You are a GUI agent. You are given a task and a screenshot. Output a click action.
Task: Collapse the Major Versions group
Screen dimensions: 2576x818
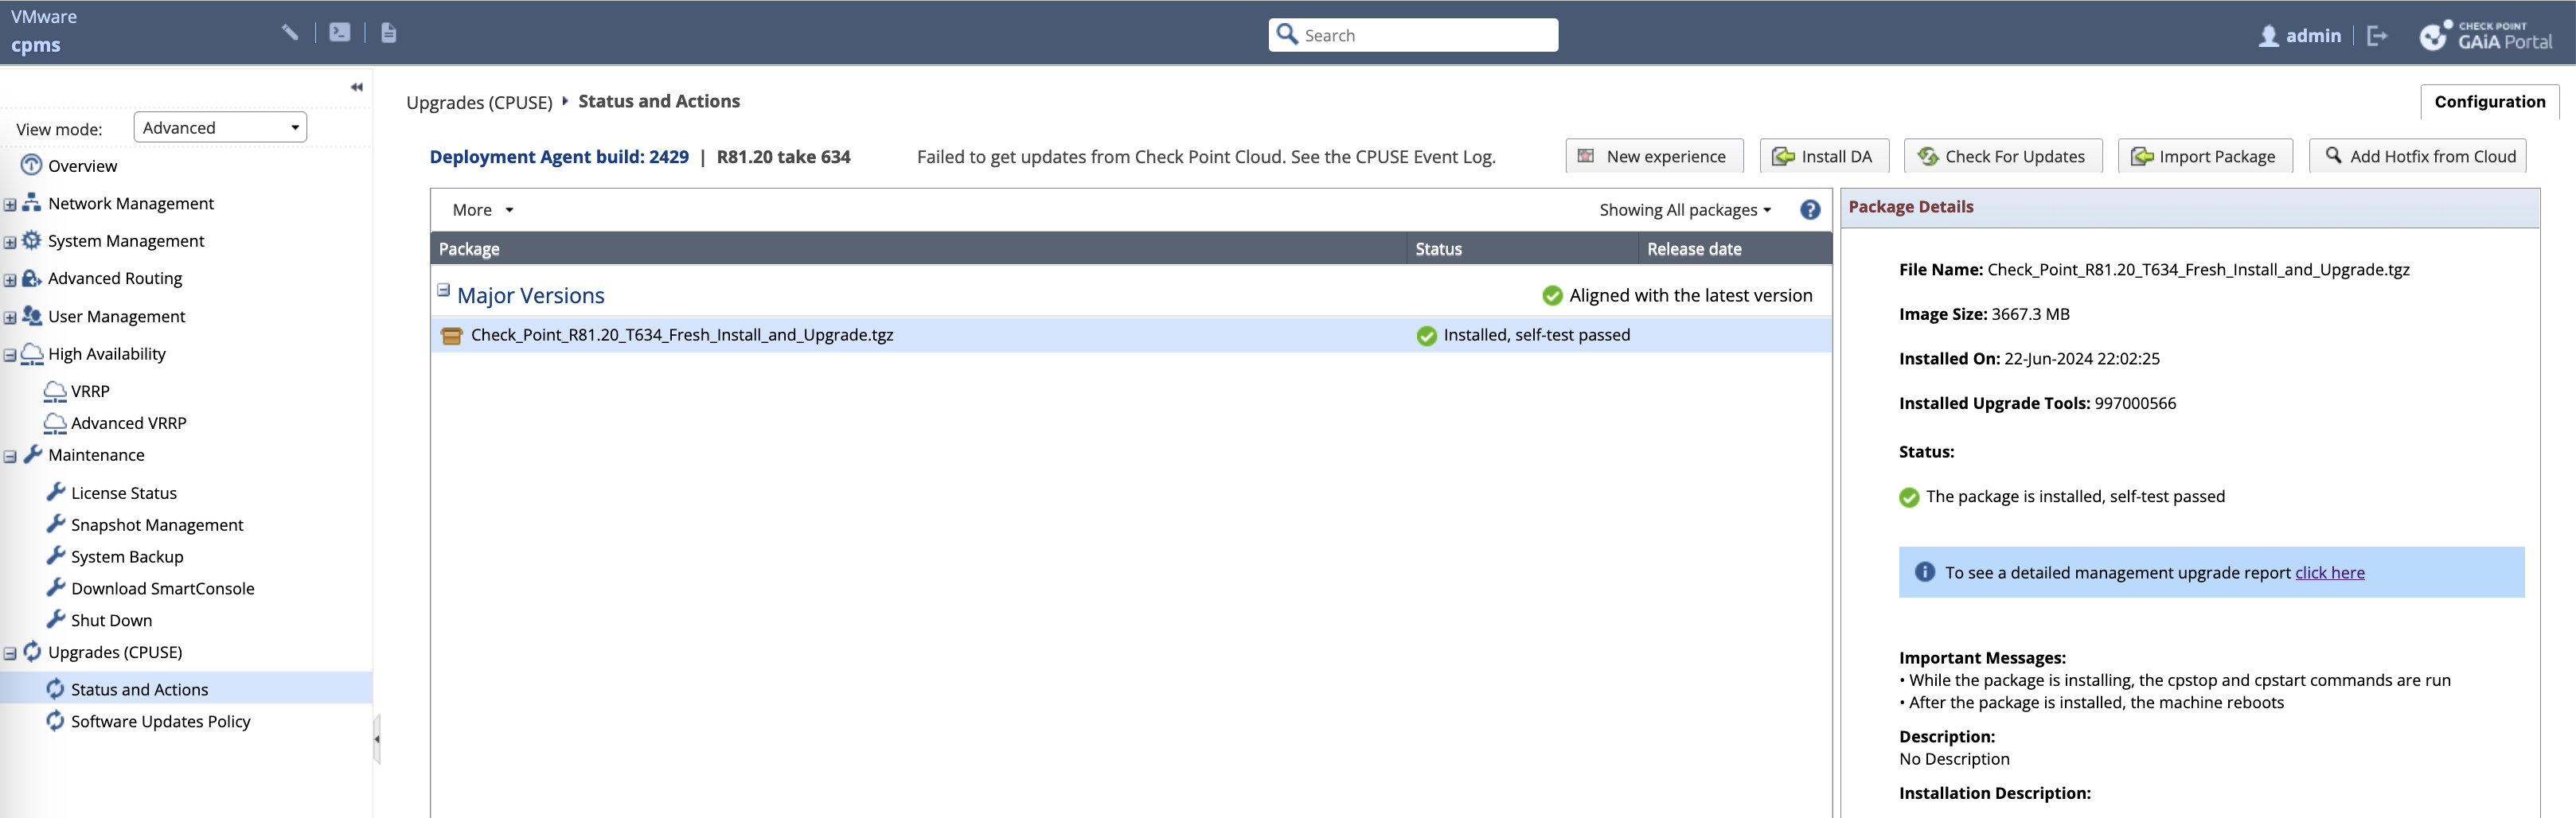pos(443,291)
